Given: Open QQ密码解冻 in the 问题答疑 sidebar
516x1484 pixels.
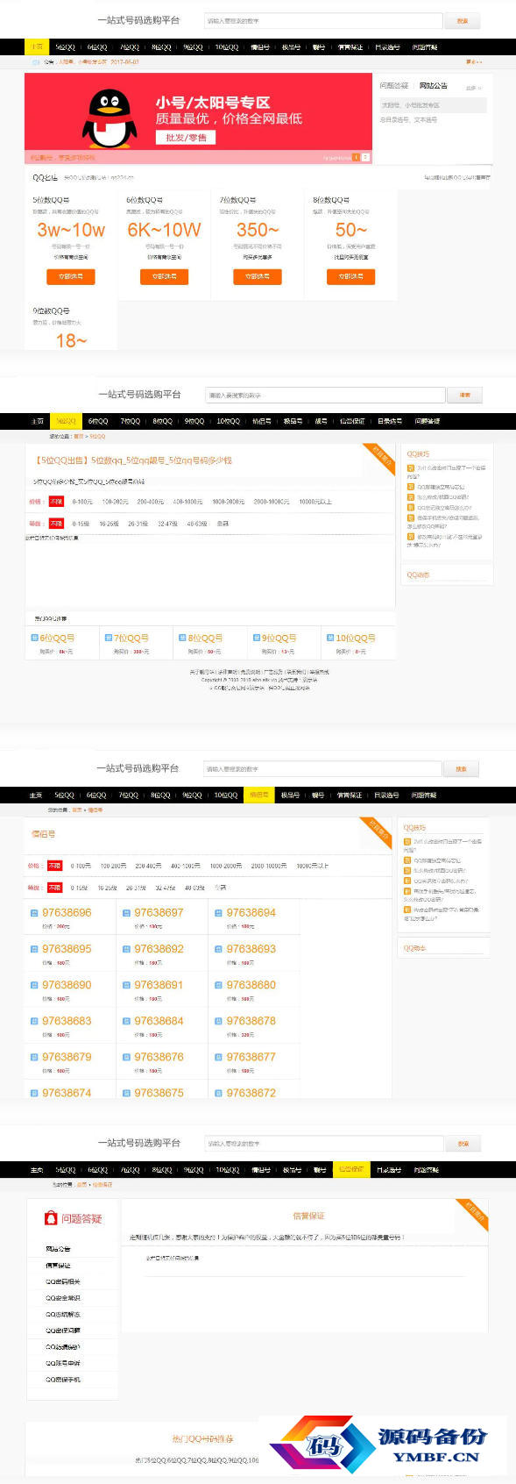Looking at the screenshot, I should click(x=63, y=1315).
